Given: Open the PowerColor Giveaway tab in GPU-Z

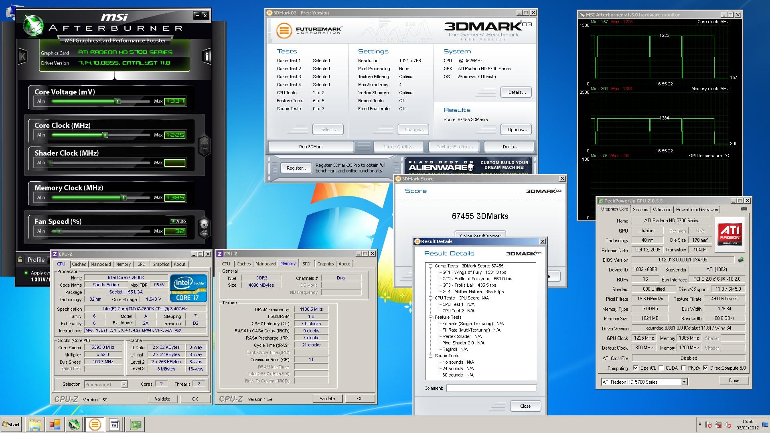Looking at the screenshot, I should click(697, 210).
